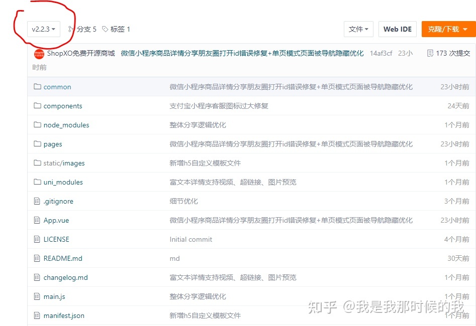476x326 pixels.
Task: Click the ShopXO author avatar
Action: click(39, 54)
